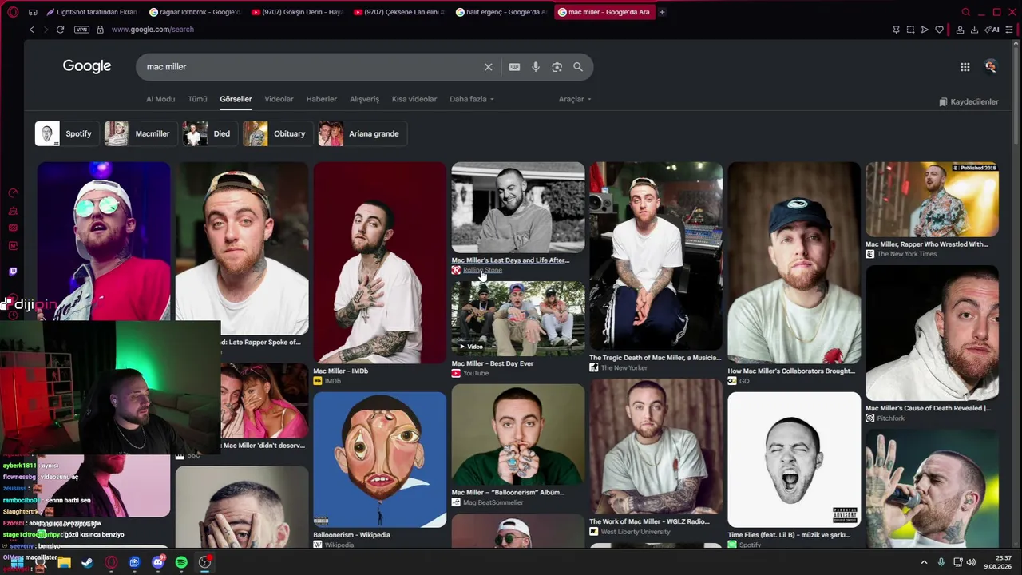Reload the current Google page

coord(60,30)
